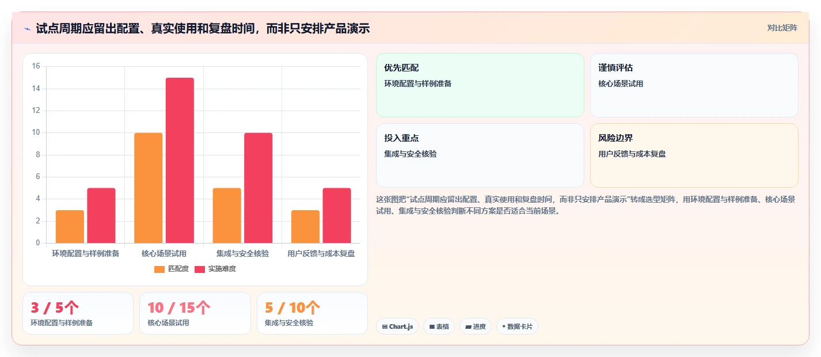The width and height of the screenshot is (821, 357).
Task: Click the y-axis value 16
Action: click(x=36, y=66)
